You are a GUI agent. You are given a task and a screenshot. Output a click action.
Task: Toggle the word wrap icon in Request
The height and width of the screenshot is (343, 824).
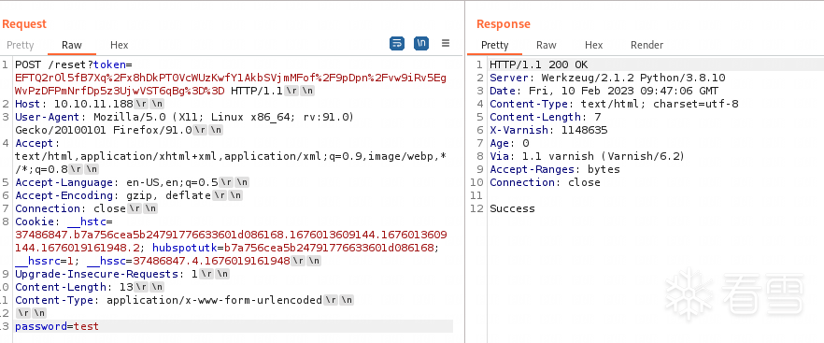coord(397,44)
